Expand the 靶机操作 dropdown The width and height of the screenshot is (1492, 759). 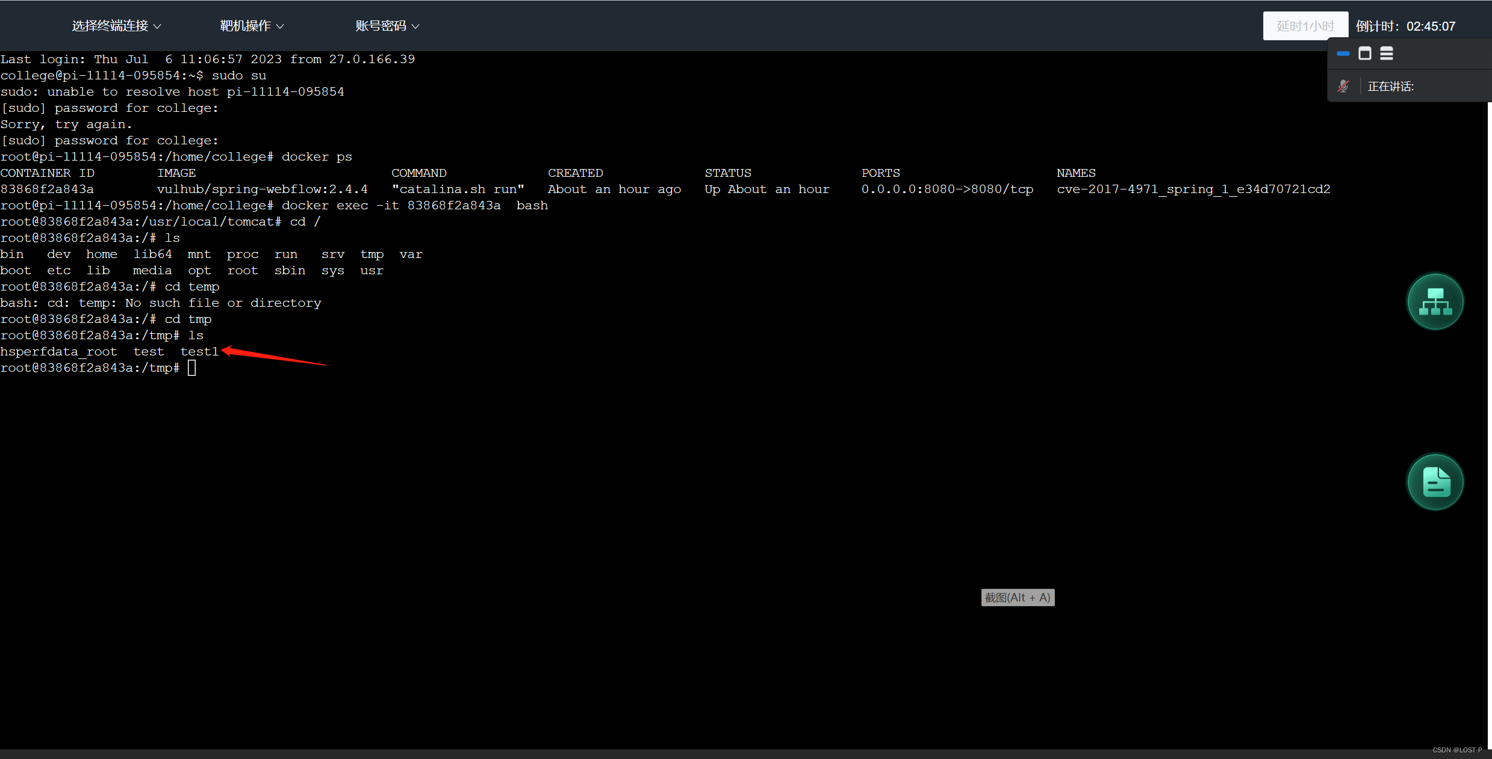(252, 26)
